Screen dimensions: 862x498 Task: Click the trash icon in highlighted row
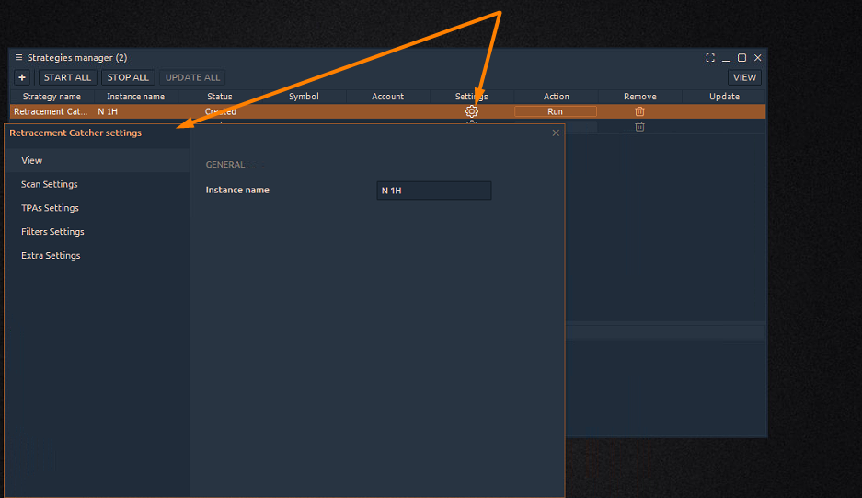coord(640,111)
